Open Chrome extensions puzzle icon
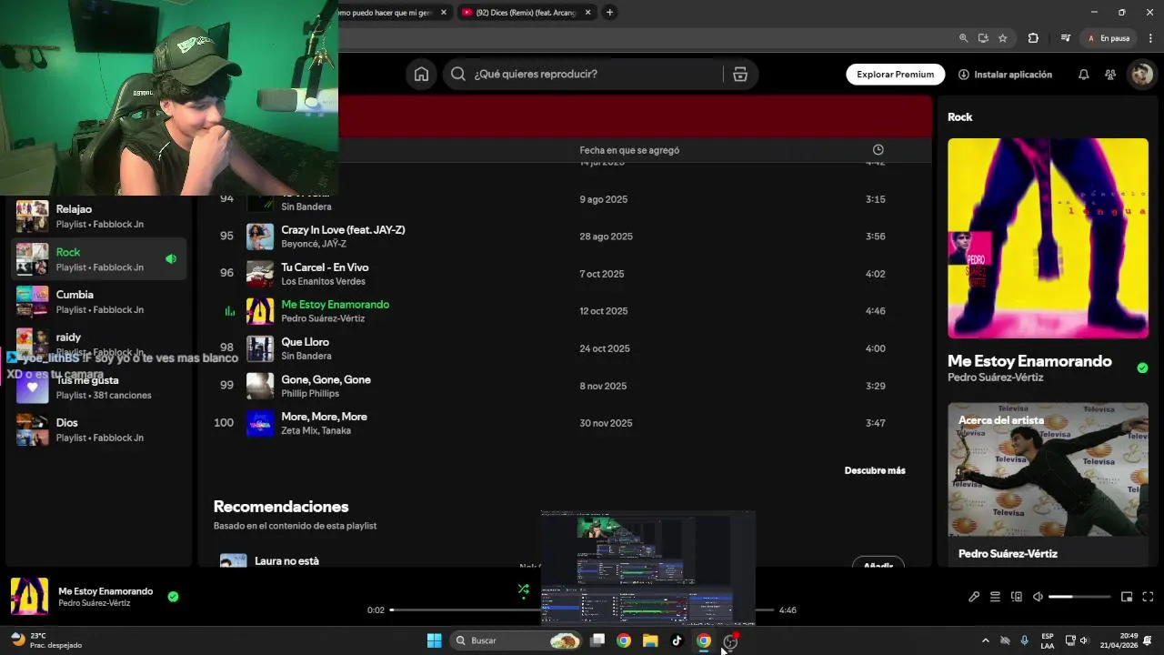The height and width of the screenshot is (655, 1164). point(1033,38)
